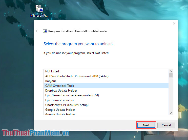Select Ghostscript GPL 8.64 (Msi Setup)

coord(106,105)
